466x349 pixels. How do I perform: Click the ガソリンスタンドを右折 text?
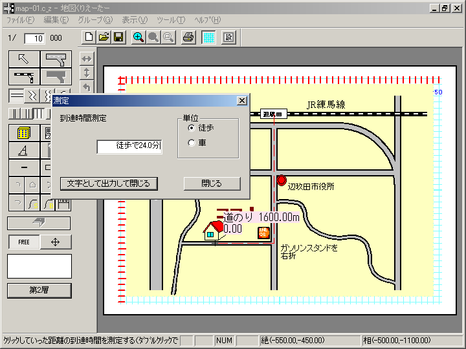point(309,251)
